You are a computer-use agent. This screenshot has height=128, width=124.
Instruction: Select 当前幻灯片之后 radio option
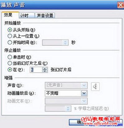coord(10,63)
